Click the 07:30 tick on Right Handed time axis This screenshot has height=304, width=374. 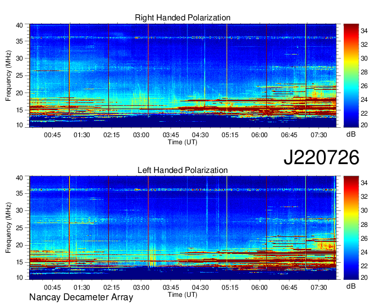click(318, 135)
